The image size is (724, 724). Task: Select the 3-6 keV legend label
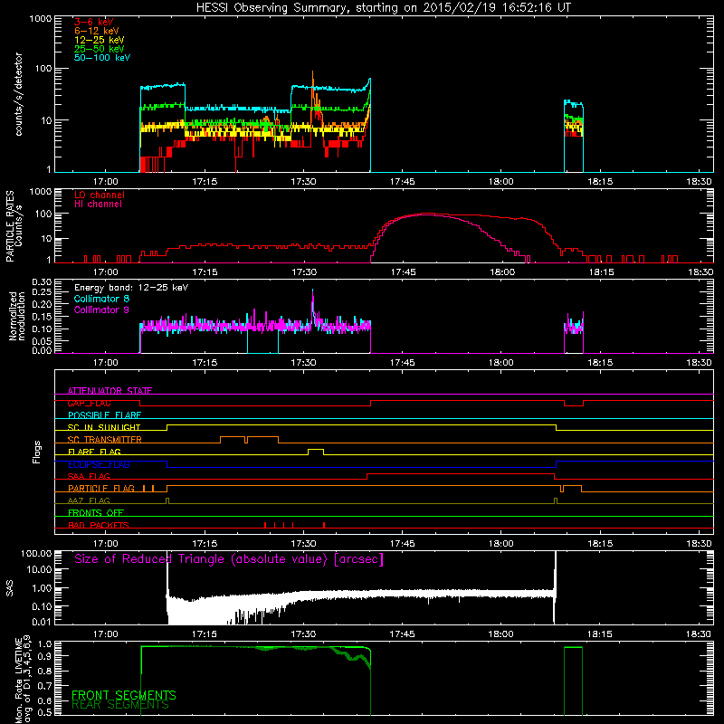[x=93, y=22]
